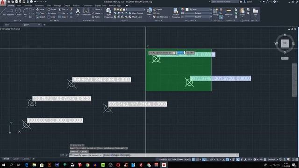Click the Stretch tool
The image size is (299, 168).
(x=41, y=17)
